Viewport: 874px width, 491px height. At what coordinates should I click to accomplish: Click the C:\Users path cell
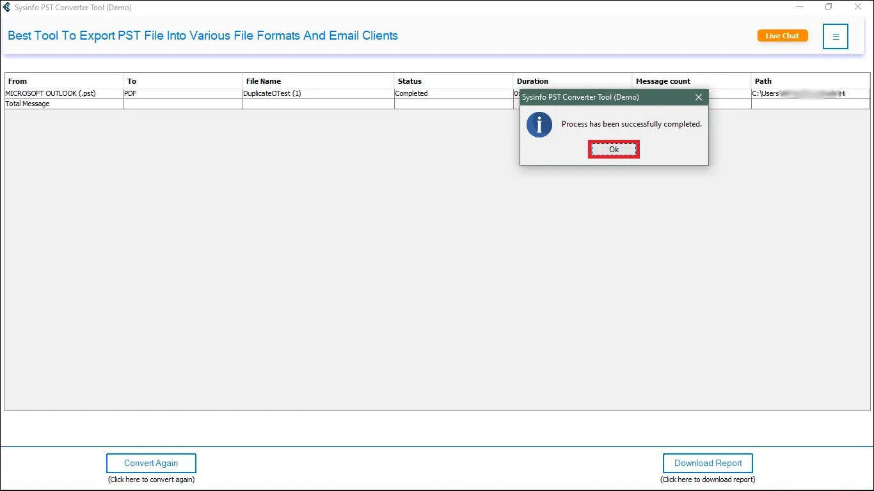click(x=811, y=93)
